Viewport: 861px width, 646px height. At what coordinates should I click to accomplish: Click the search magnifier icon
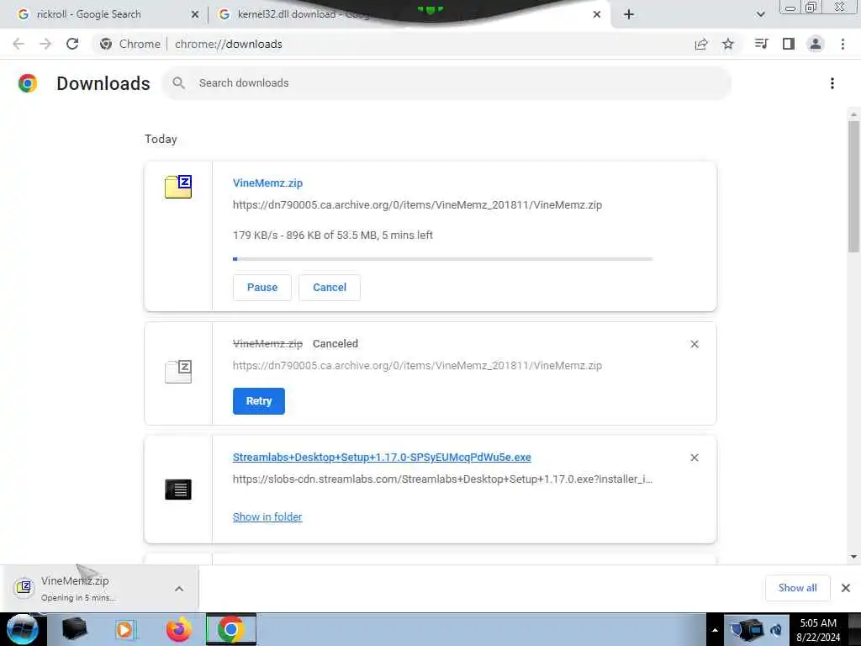[178, 83]
